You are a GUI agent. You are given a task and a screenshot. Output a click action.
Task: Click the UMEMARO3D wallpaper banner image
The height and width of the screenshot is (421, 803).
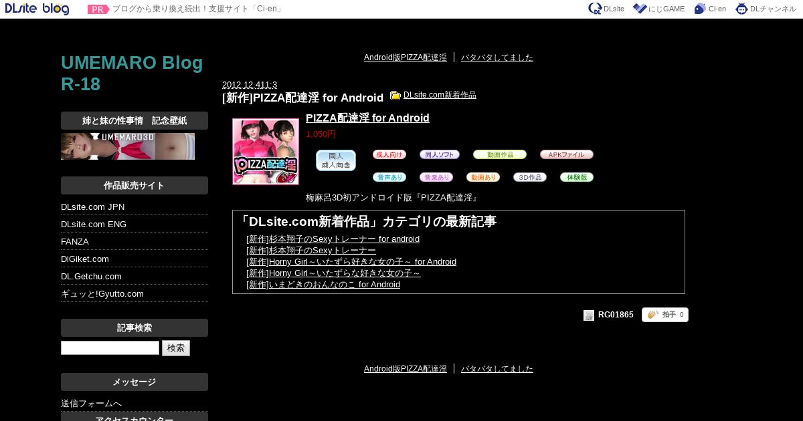128,146
